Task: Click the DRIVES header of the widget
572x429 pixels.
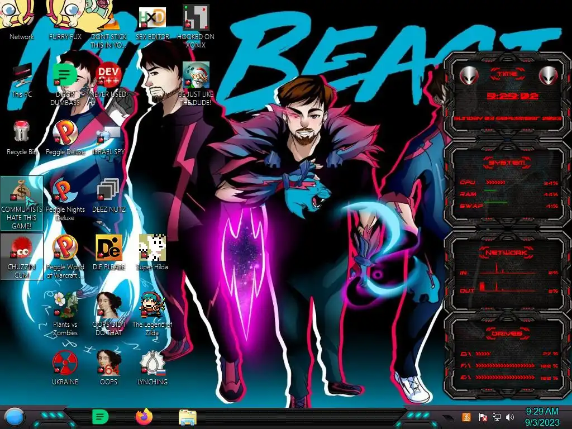Action: 507,333
